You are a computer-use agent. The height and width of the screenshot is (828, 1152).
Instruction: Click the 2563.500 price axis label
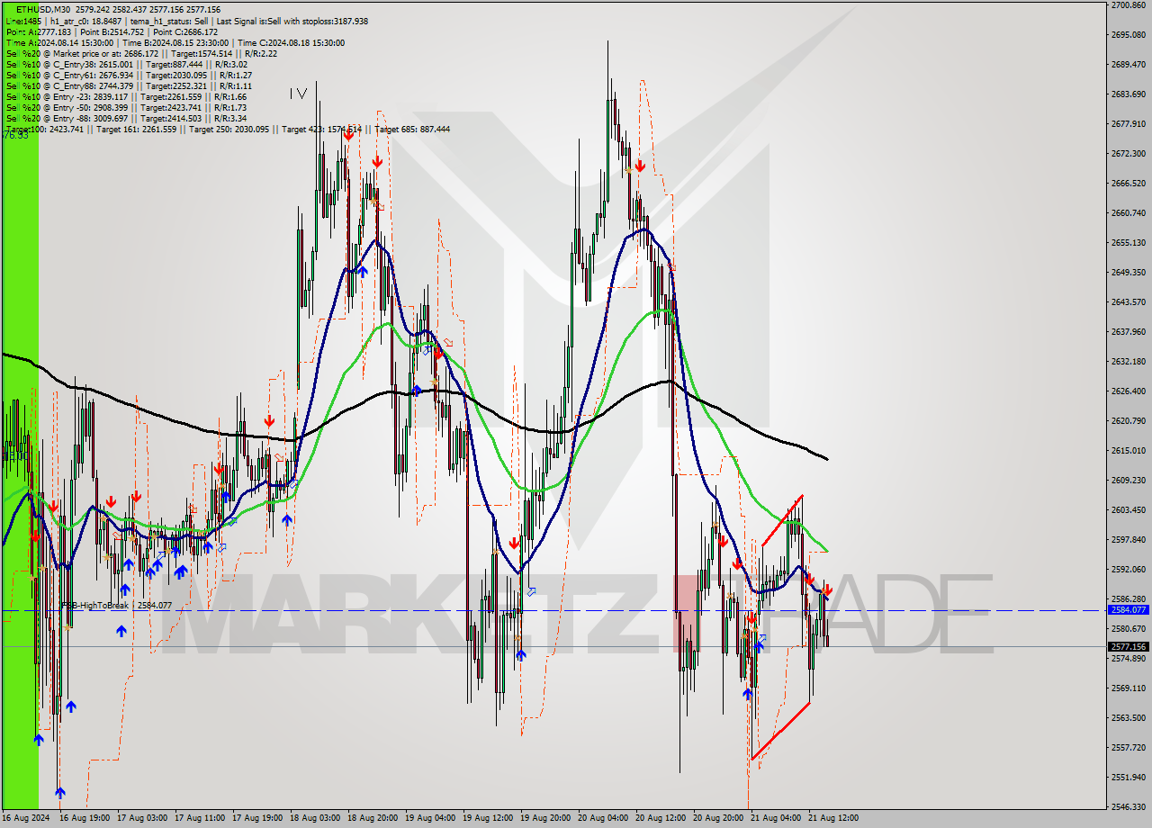[x=1129, y=718]
